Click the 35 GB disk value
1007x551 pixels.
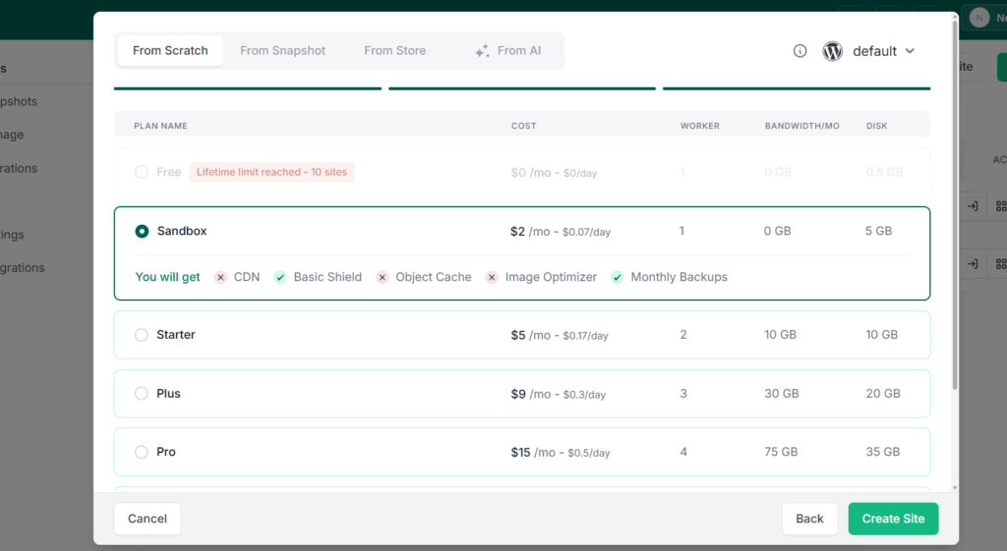883,452
